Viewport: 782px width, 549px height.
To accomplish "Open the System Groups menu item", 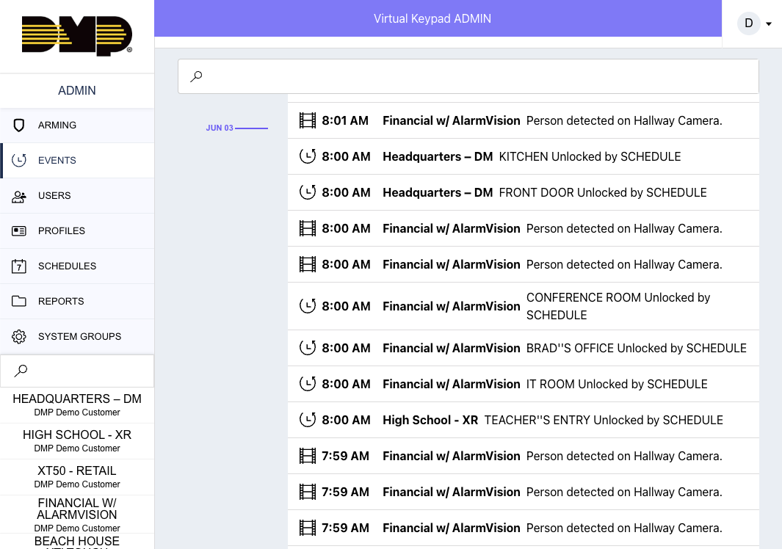I will pos(77,337).
